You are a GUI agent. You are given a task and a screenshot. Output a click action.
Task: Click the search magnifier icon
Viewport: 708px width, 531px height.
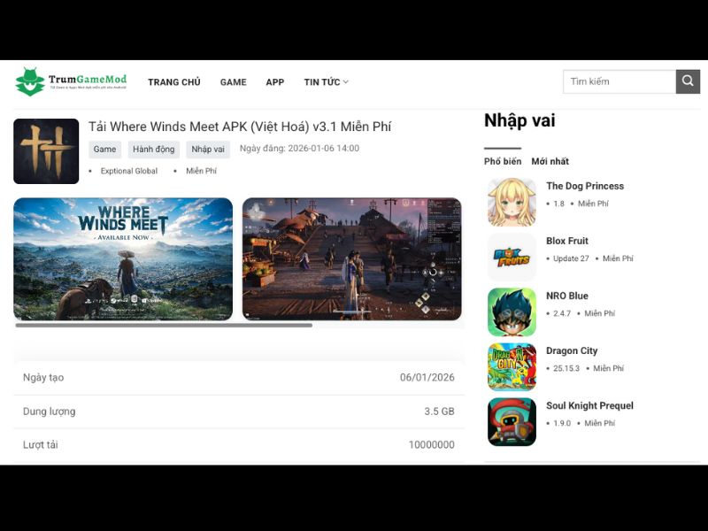(688, 81)
